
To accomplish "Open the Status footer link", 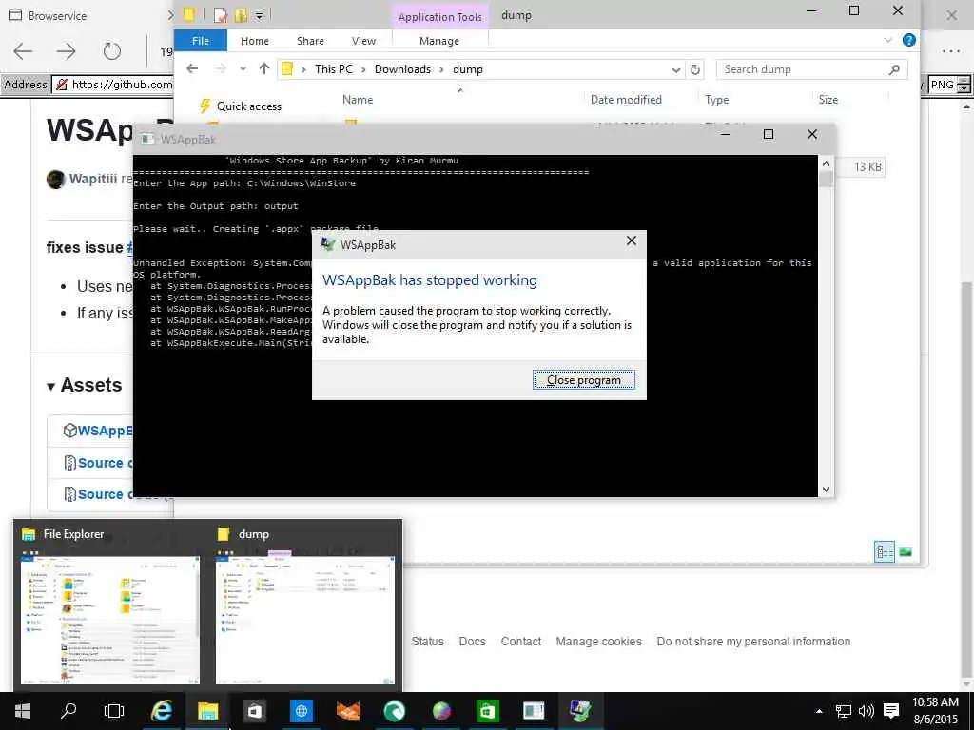I will click(x=427, y=642).
